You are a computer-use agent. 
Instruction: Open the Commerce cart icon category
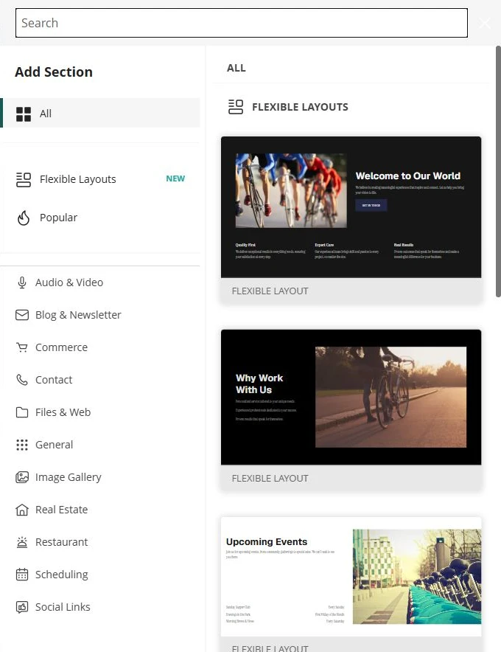(22, 347)
